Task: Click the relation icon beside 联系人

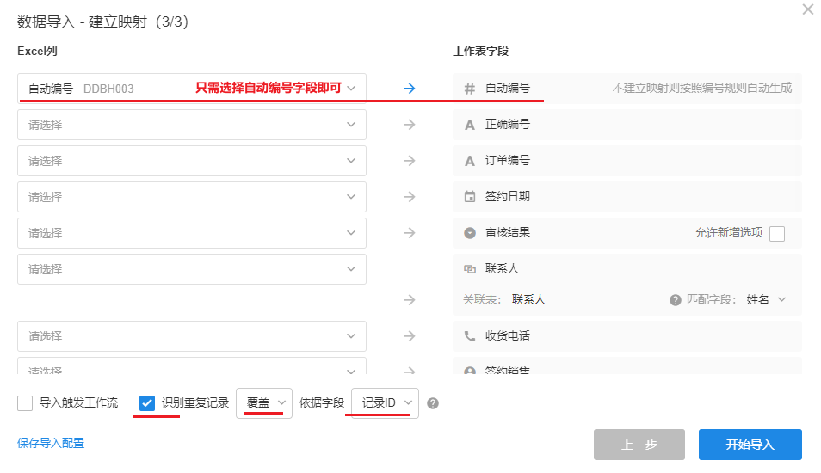Action: [470, 269]
